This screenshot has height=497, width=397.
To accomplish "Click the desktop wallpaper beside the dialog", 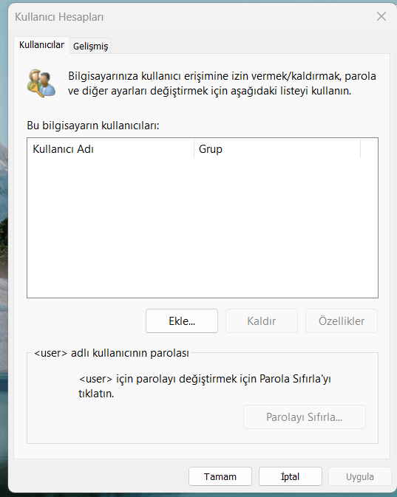I will point(4,253).
